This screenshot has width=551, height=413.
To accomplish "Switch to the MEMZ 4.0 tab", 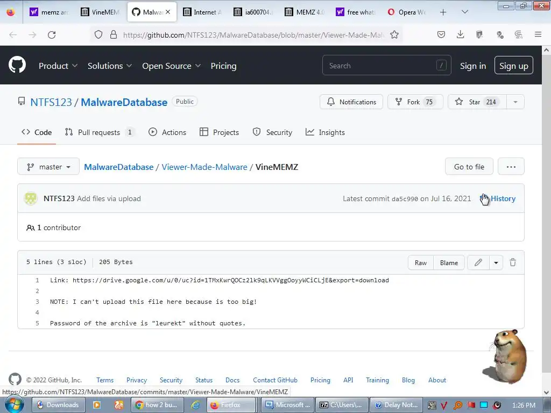I will point(305,12).
